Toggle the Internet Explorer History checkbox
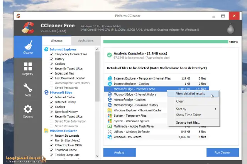Image resolution: width=247 pixels, height=164 pixels. tap(51, 59)
